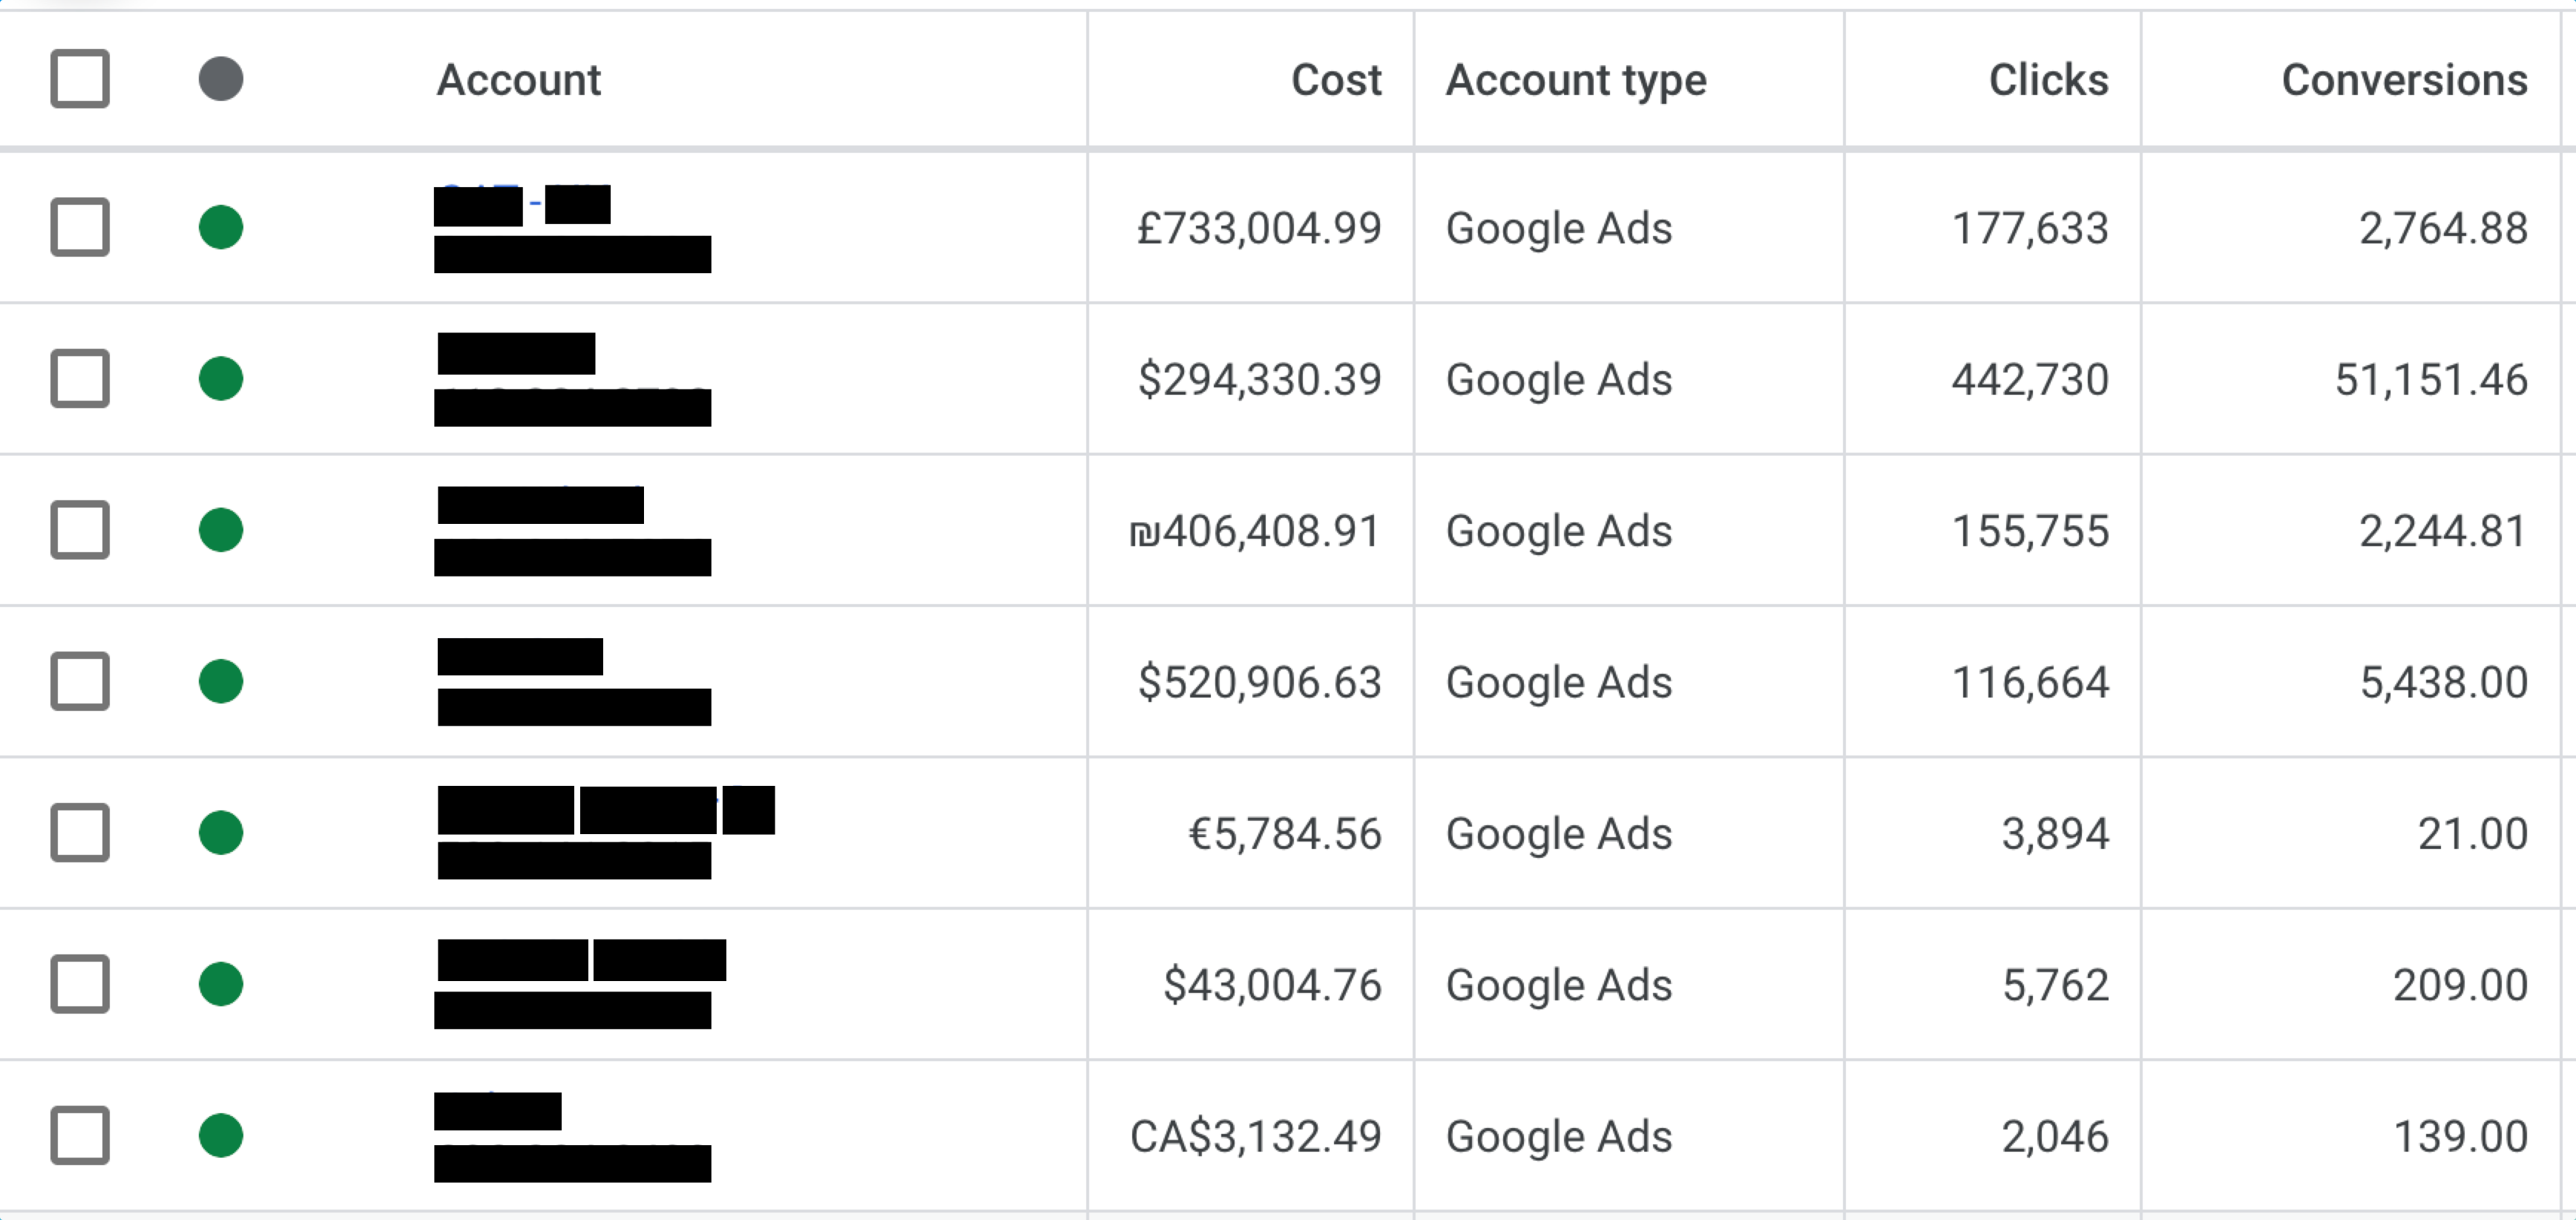
Task: Click the Account type column header
Action: (x=1576, y=80)
